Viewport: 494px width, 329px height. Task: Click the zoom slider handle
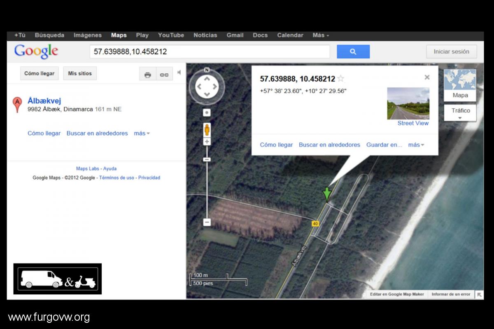207,159
